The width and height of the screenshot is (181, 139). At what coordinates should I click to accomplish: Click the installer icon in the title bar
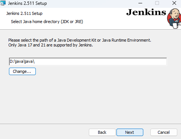[x=3, y=3]
